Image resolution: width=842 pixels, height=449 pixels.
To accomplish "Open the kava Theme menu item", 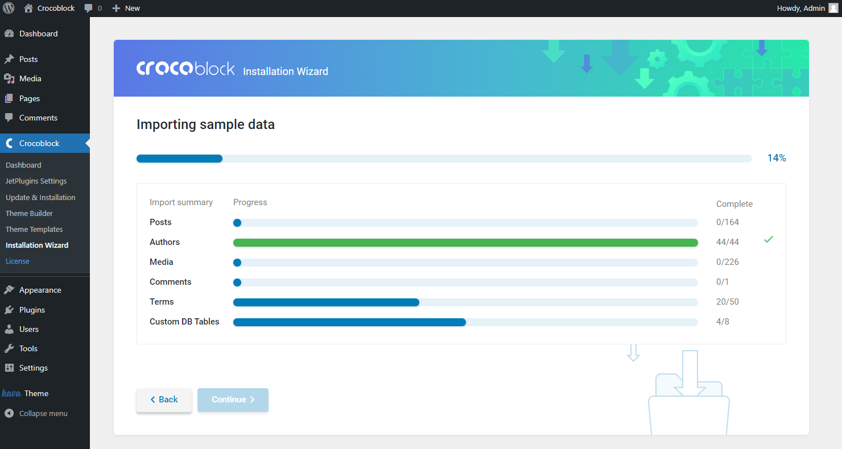I will click(45, 393).
